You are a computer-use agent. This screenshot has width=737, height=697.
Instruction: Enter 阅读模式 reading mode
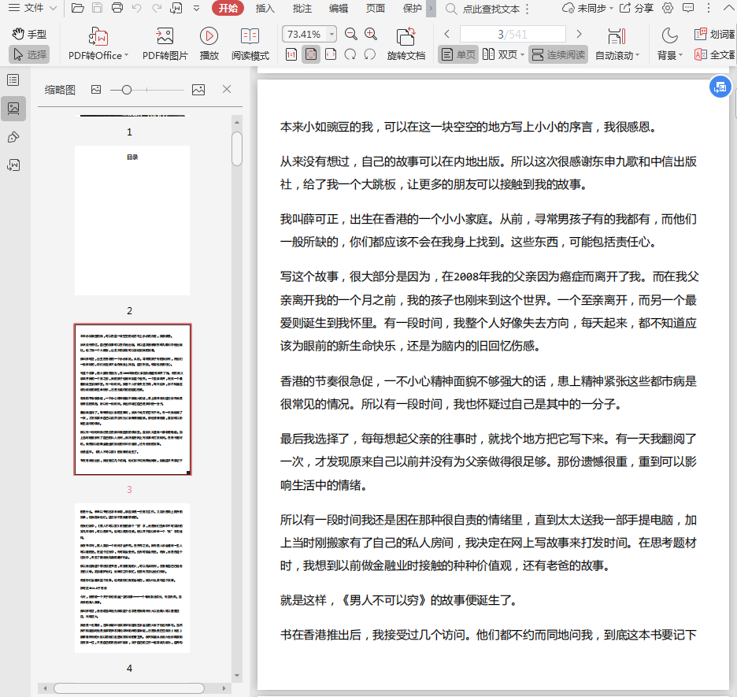click(250, 44)
